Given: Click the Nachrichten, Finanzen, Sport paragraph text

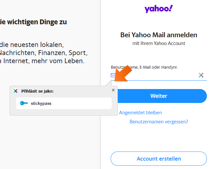Looking at the screenshot, I should [x=44, y=53].
